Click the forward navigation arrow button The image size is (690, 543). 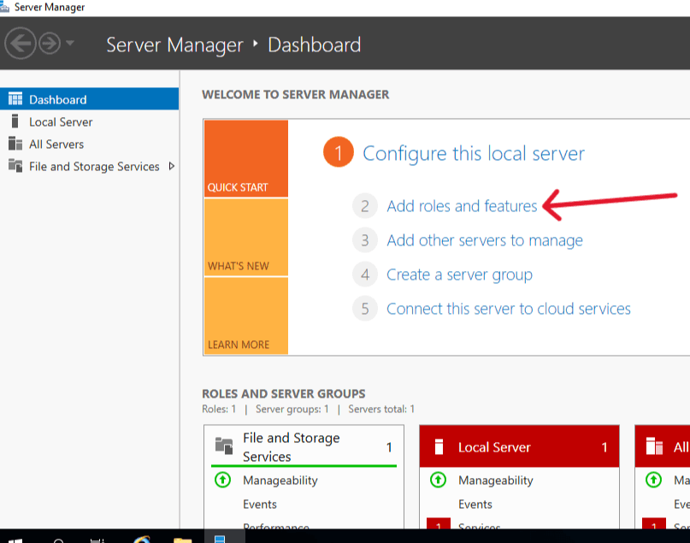coord(50,43)
